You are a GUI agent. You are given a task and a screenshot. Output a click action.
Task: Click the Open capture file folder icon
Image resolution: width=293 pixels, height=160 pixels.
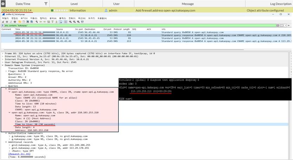pos(20,22)
